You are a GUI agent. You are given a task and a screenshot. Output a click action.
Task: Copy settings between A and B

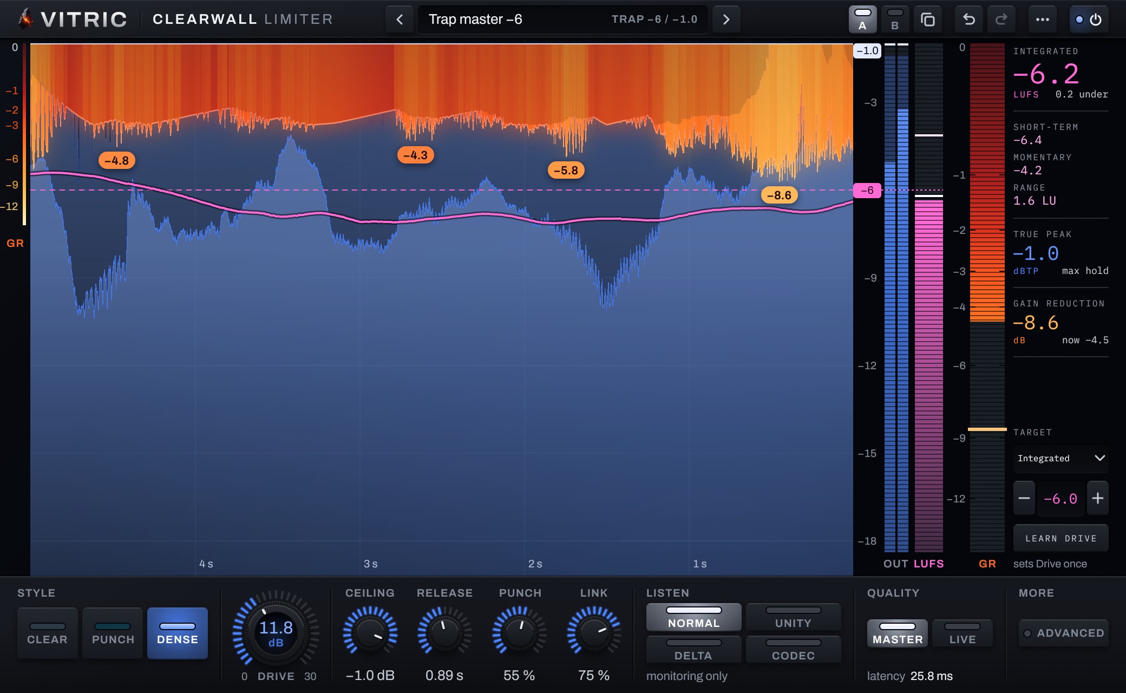928,19
